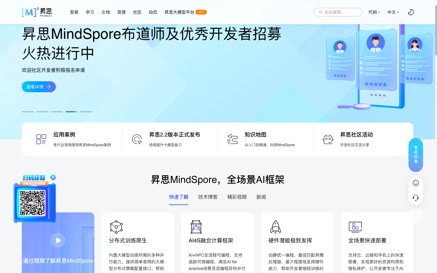Click 持续提升大模型能力 description
The height and width of the screenshot is (273, 437).
coord(165,145)
